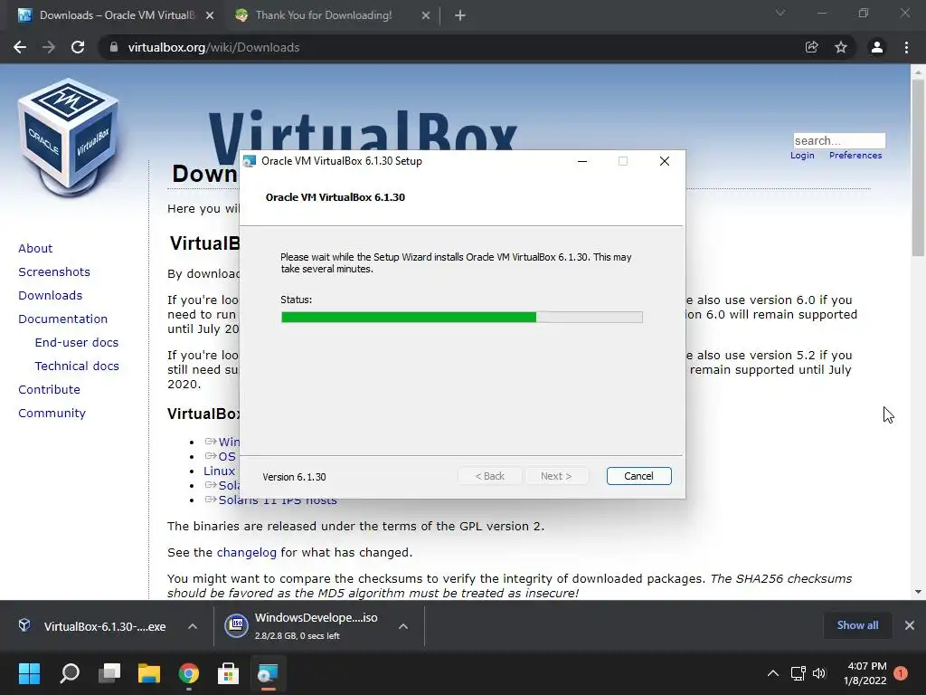Screen dimensions: 926x695
Task: Click the VirtualBox cube logo
Action: click(x=69, y=138)
